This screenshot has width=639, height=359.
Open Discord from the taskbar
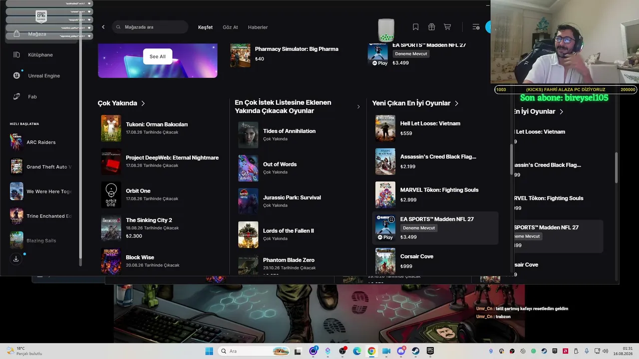coord(401,351)
